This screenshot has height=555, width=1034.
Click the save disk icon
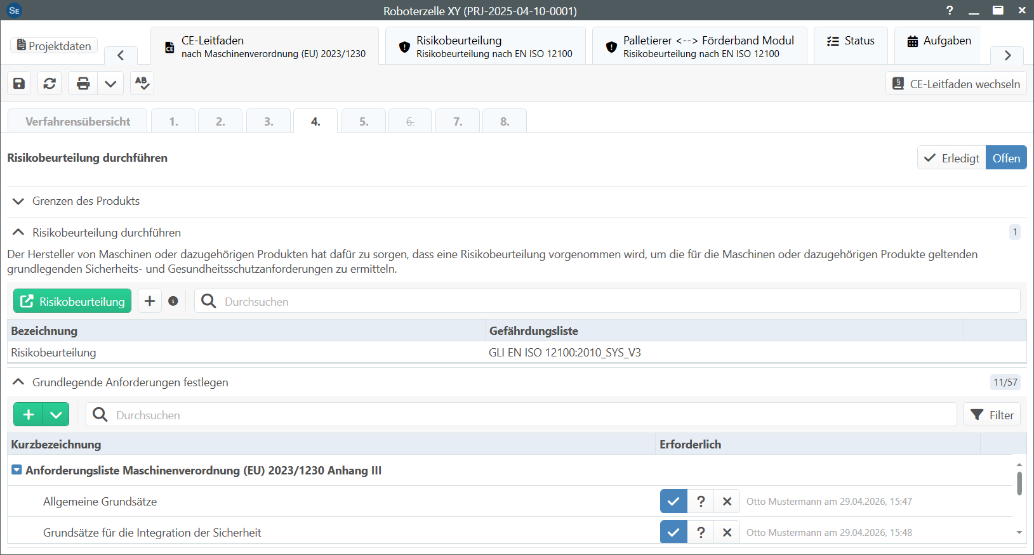point(19,83)
